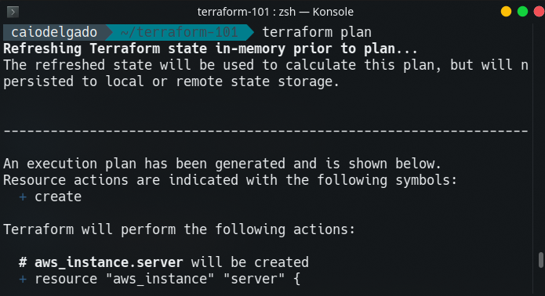The width and height of the screenshot is (545, 296).
Task: Click the bold aws_instance.server text
Action: point(109,262)
